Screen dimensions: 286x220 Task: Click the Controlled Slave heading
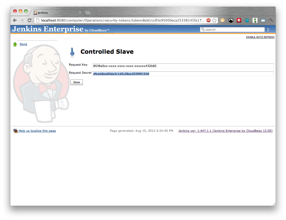click(107, 52)
